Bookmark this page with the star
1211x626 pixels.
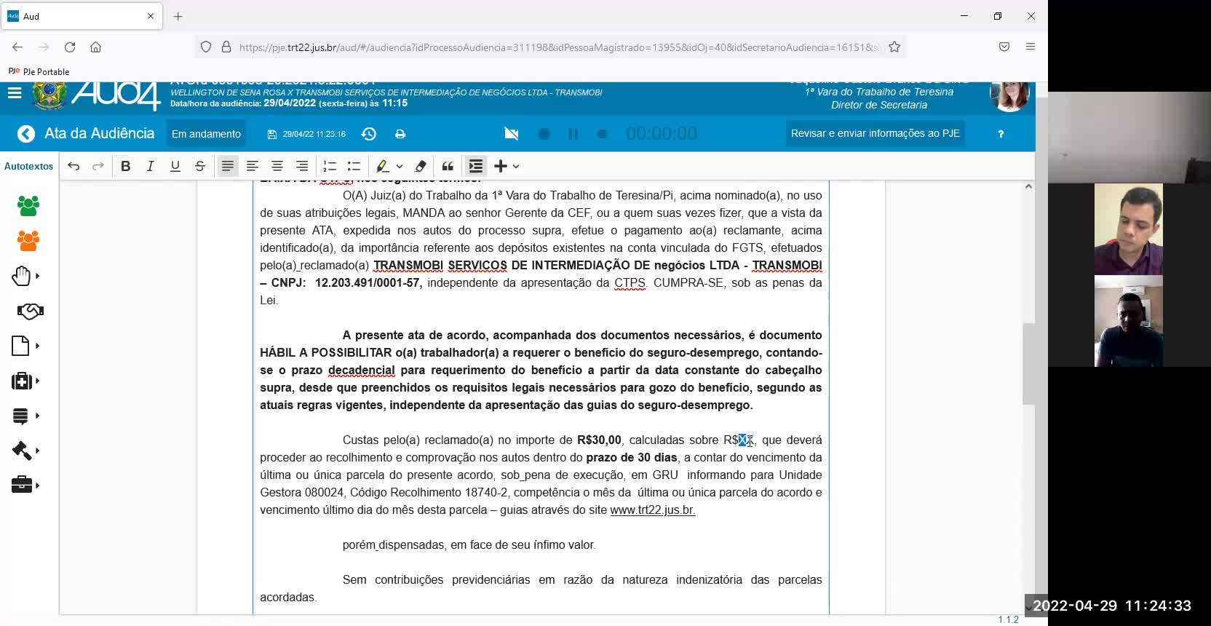click(894, 47)
